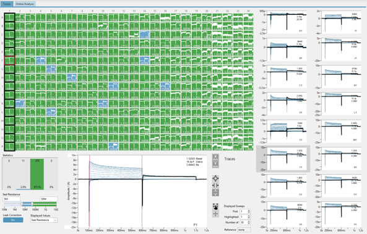Image resolution: width=367 pixels, height=234 pixels.
Task: Select the highlighted F1 trace thumbnail
Action: [283, 158]
